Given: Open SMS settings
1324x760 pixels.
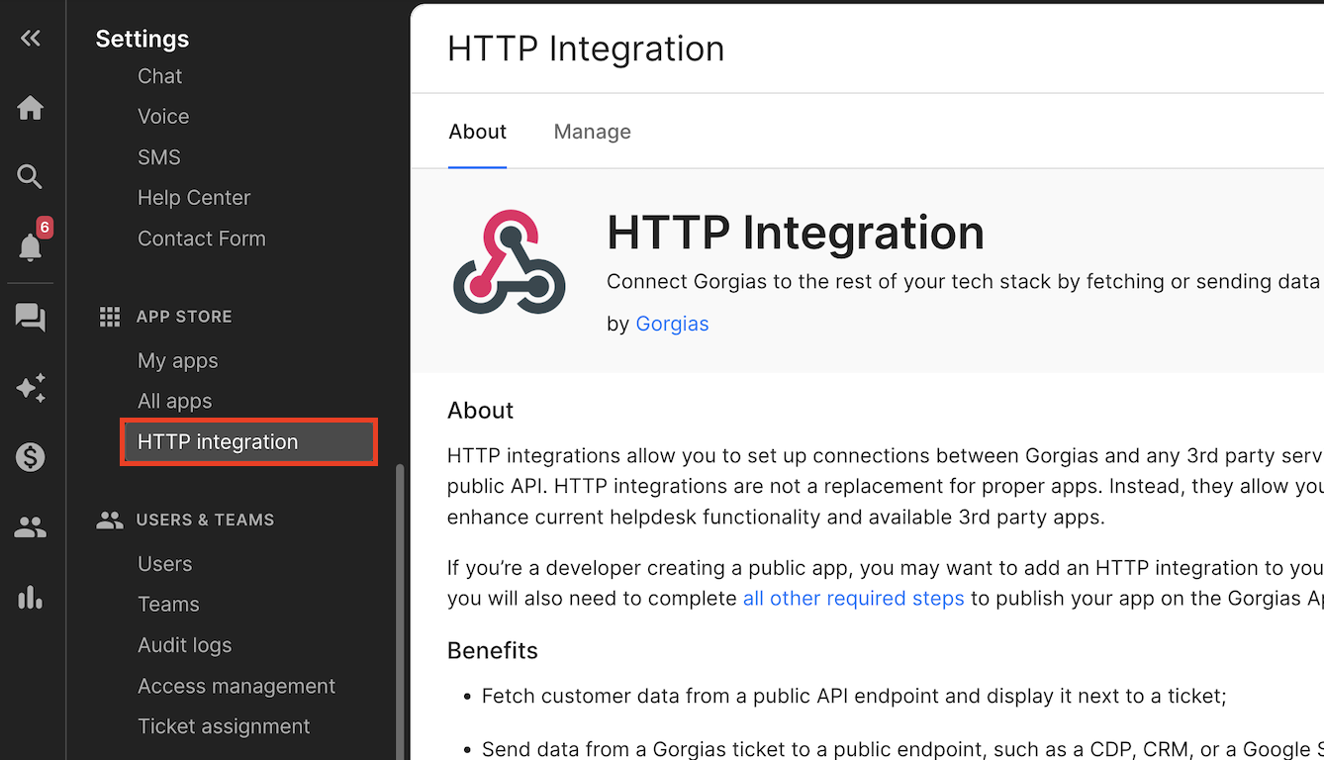Looking at the screenshot, I should [159, 157].
